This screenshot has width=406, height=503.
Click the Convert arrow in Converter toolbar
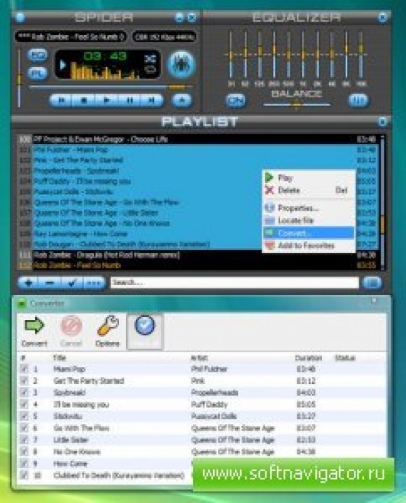pyautogui.click(x=34, y=332)
